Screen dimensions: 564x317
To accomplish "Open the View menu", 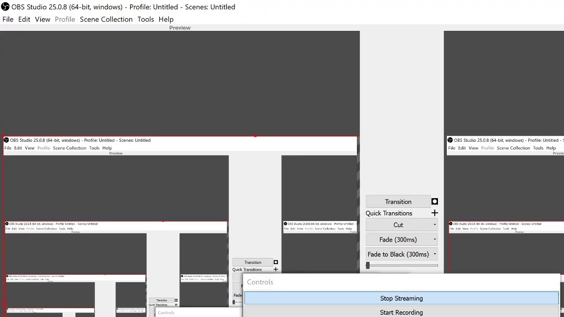I will coord(43,19).
